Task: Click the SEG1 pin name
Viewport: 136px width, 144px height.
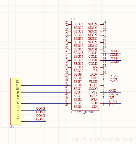Action: (78, 103)
